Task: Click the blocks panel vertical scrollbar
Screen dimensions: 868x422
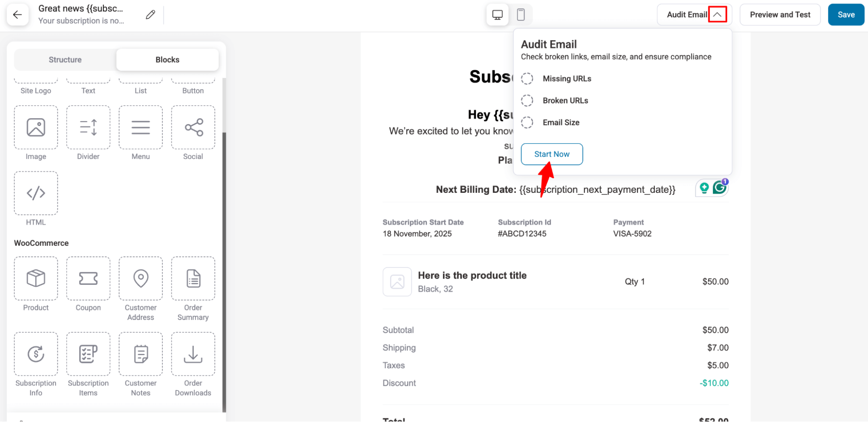Action: pyautogui.click(x=224, y=269)
